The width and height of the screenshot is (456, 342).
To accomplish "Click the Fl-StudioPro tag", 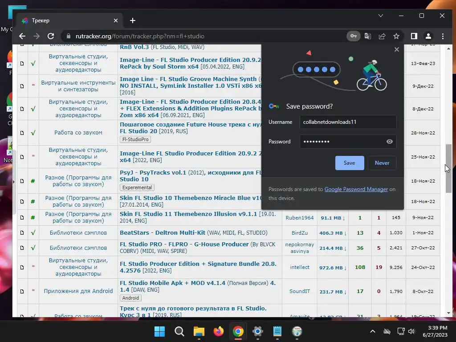I will (135, 139).
